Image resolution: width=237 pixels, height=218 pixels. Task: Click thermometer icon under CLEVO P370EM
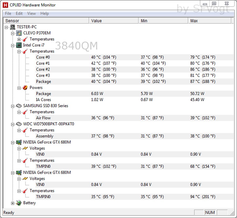point(25,39)
